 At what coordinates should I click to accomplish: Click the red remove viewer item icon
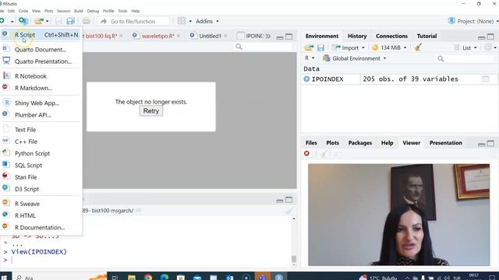coord(306,153)
